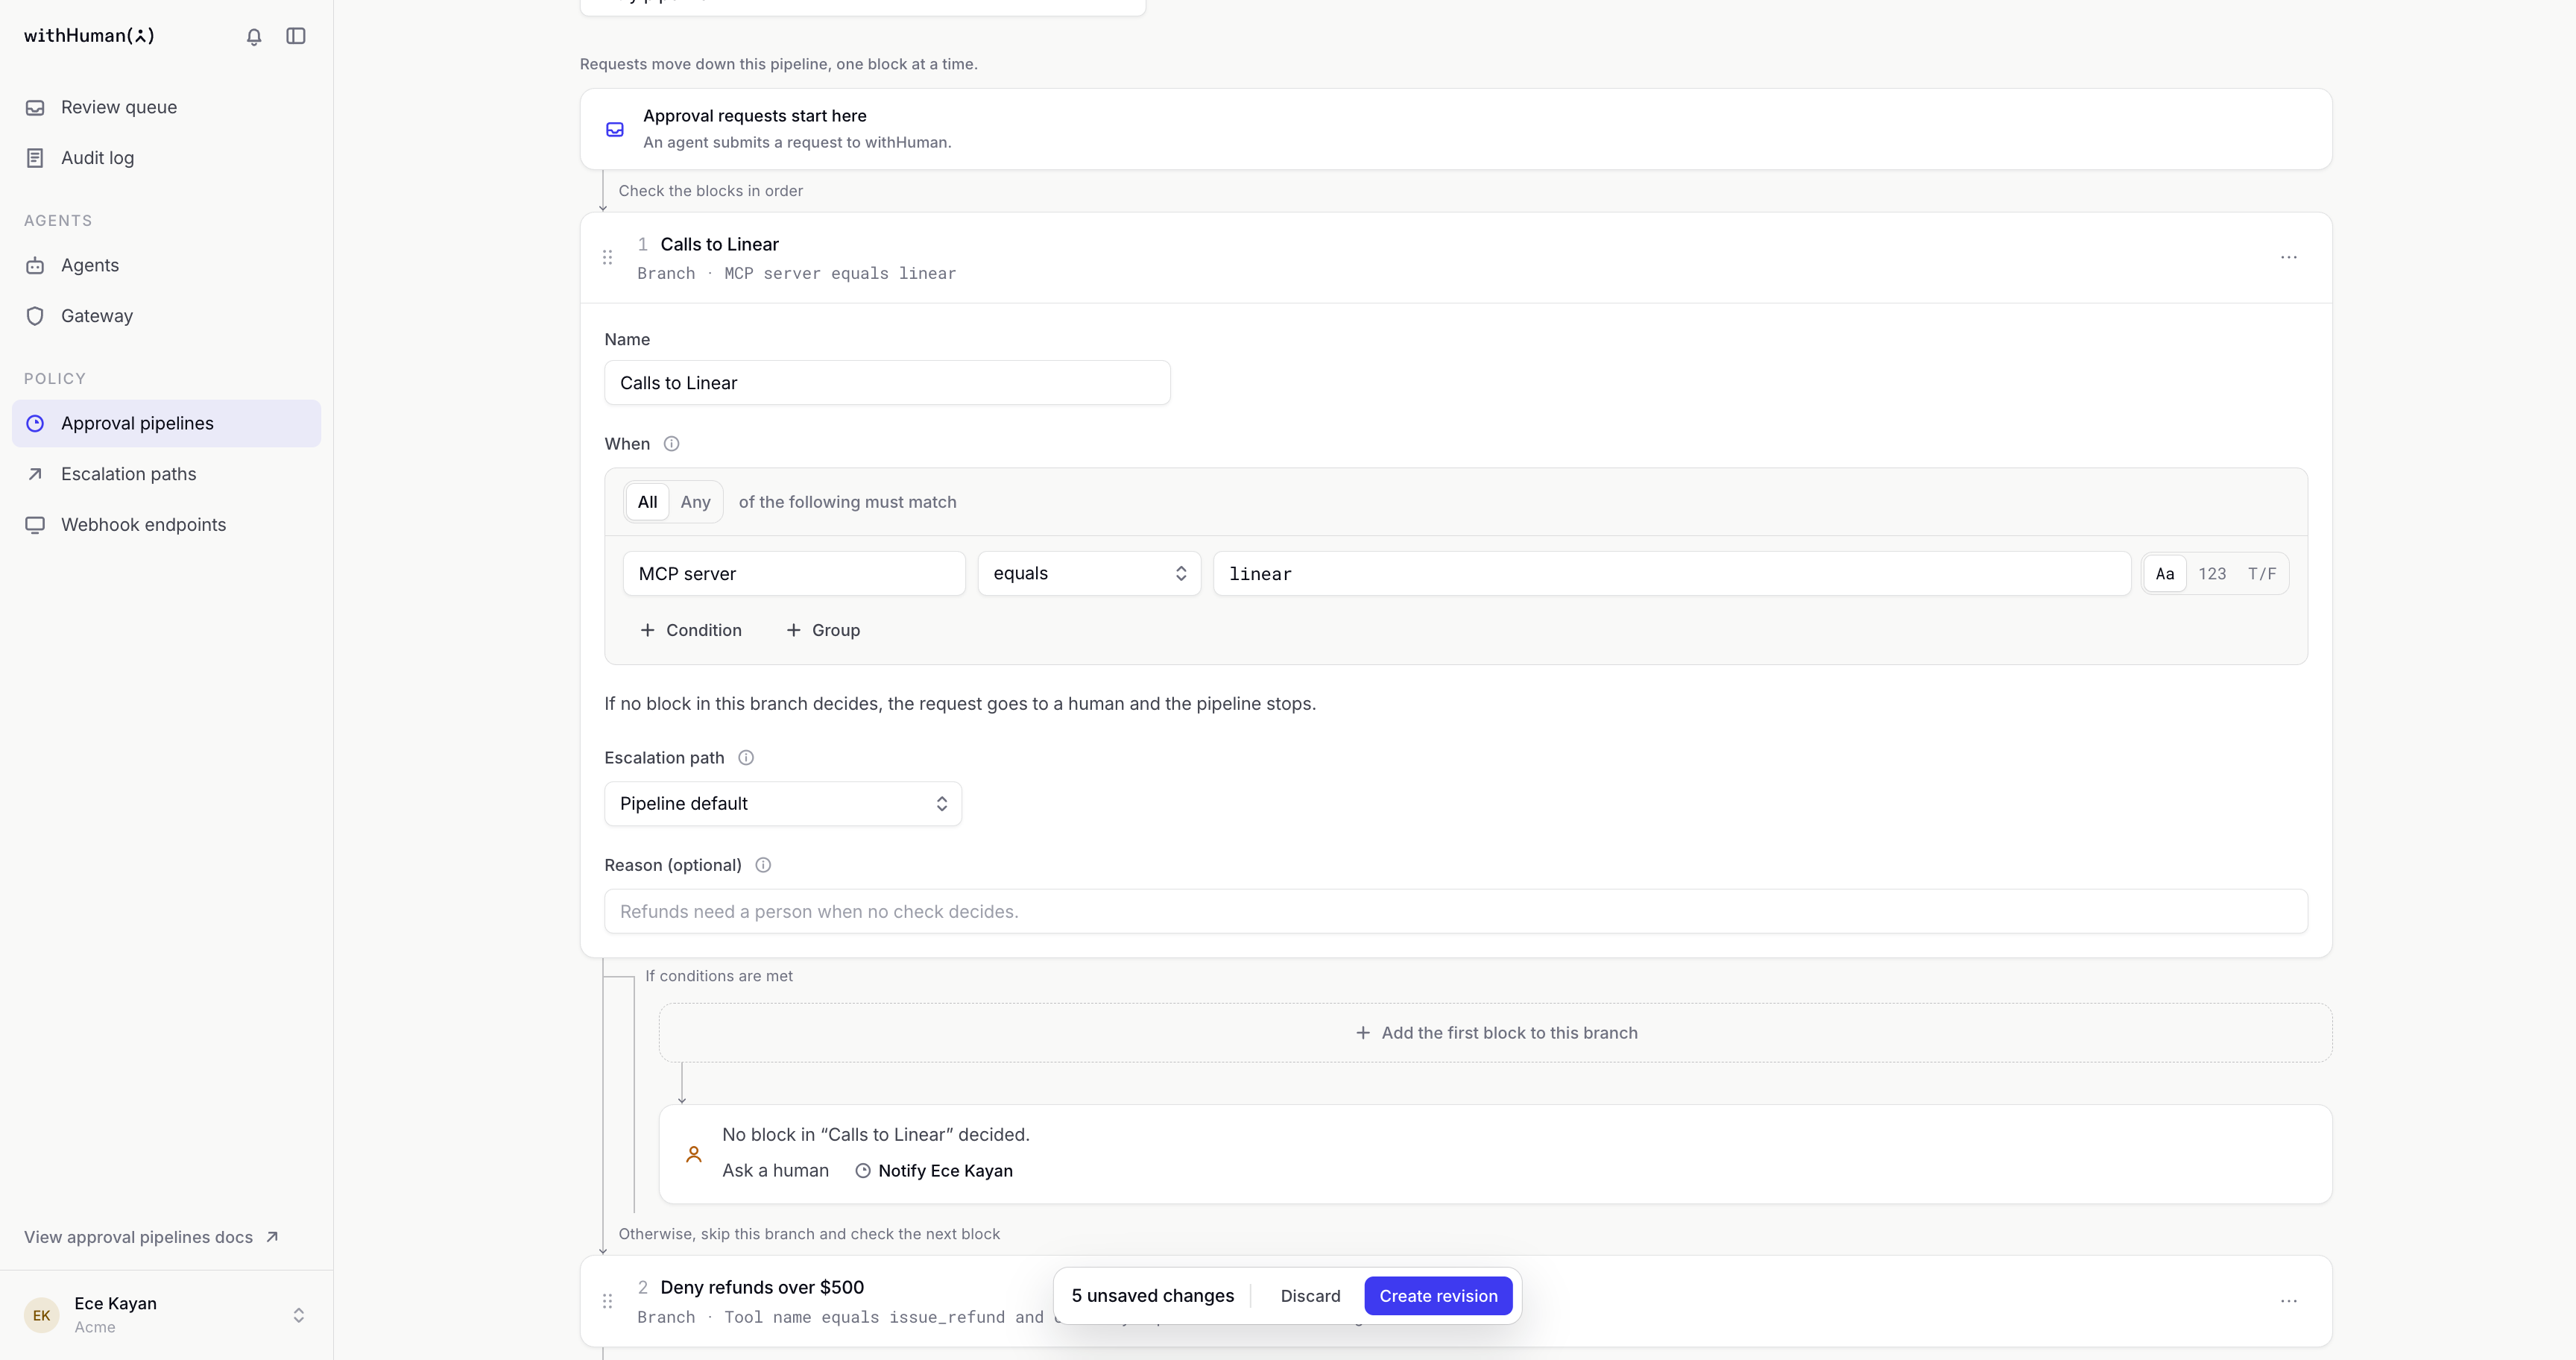The height and width of the screenshot is (1360, 2576).
Task: Set value type to number (123)
Action: [x=2212, y=574]
